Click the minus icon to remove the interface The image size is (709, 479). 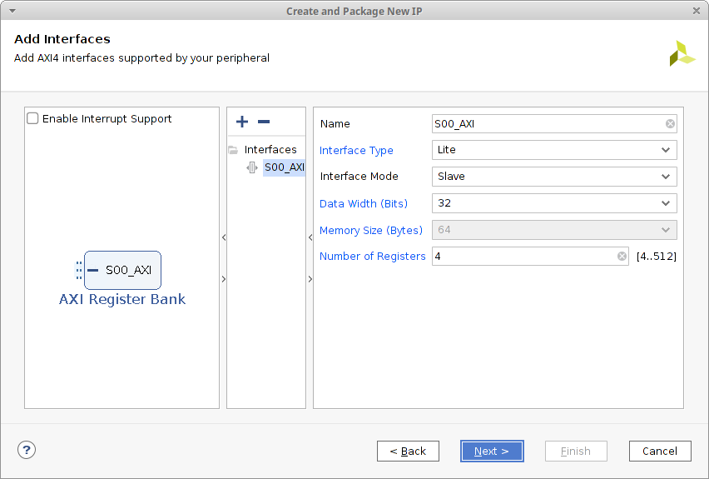coord(264,122)
